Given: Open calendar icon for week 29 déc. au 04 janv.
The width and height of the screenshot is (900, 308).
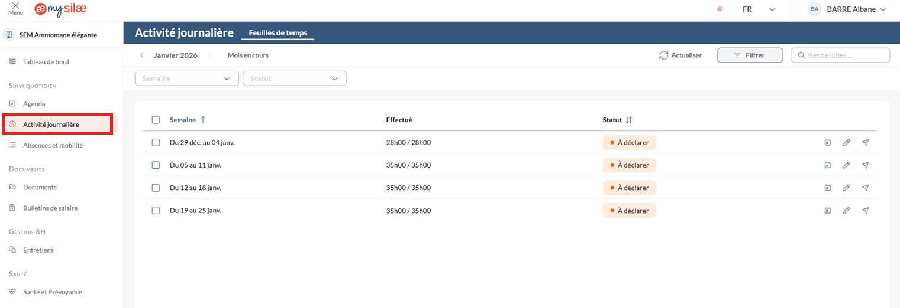Looking at the screenshot, I should coord(827,143).
